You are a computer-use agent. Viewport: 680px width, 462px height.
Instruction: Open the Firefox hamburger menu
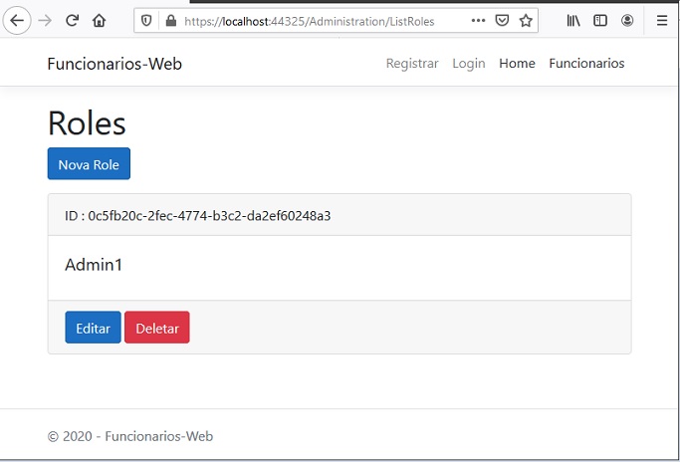[662, 20]
